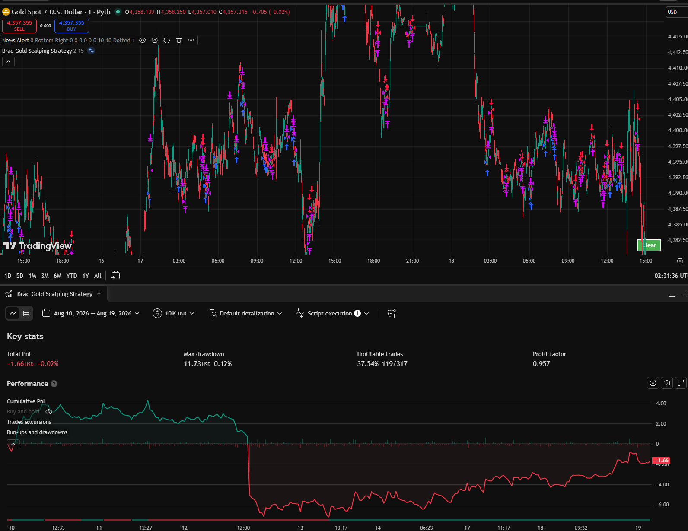The image size is (688, 531).
Task: Select 1Y time range
Action: point(86,276)
